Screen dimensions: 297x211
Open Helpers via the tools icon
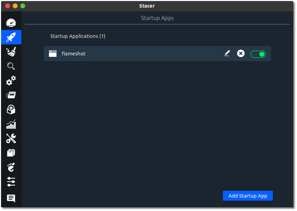point(11,138)
